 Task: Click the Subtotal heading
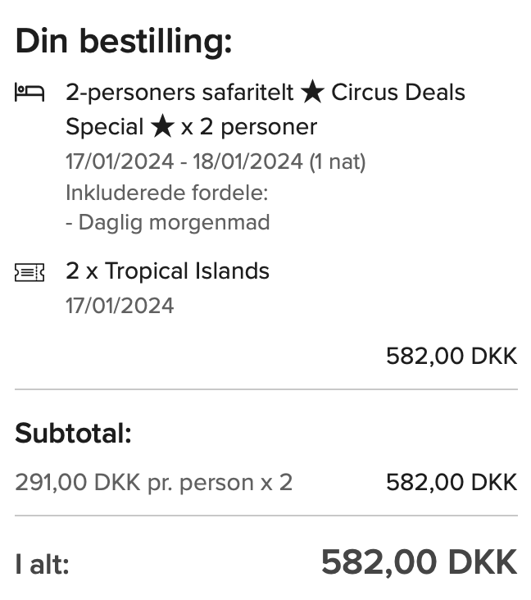73,433
